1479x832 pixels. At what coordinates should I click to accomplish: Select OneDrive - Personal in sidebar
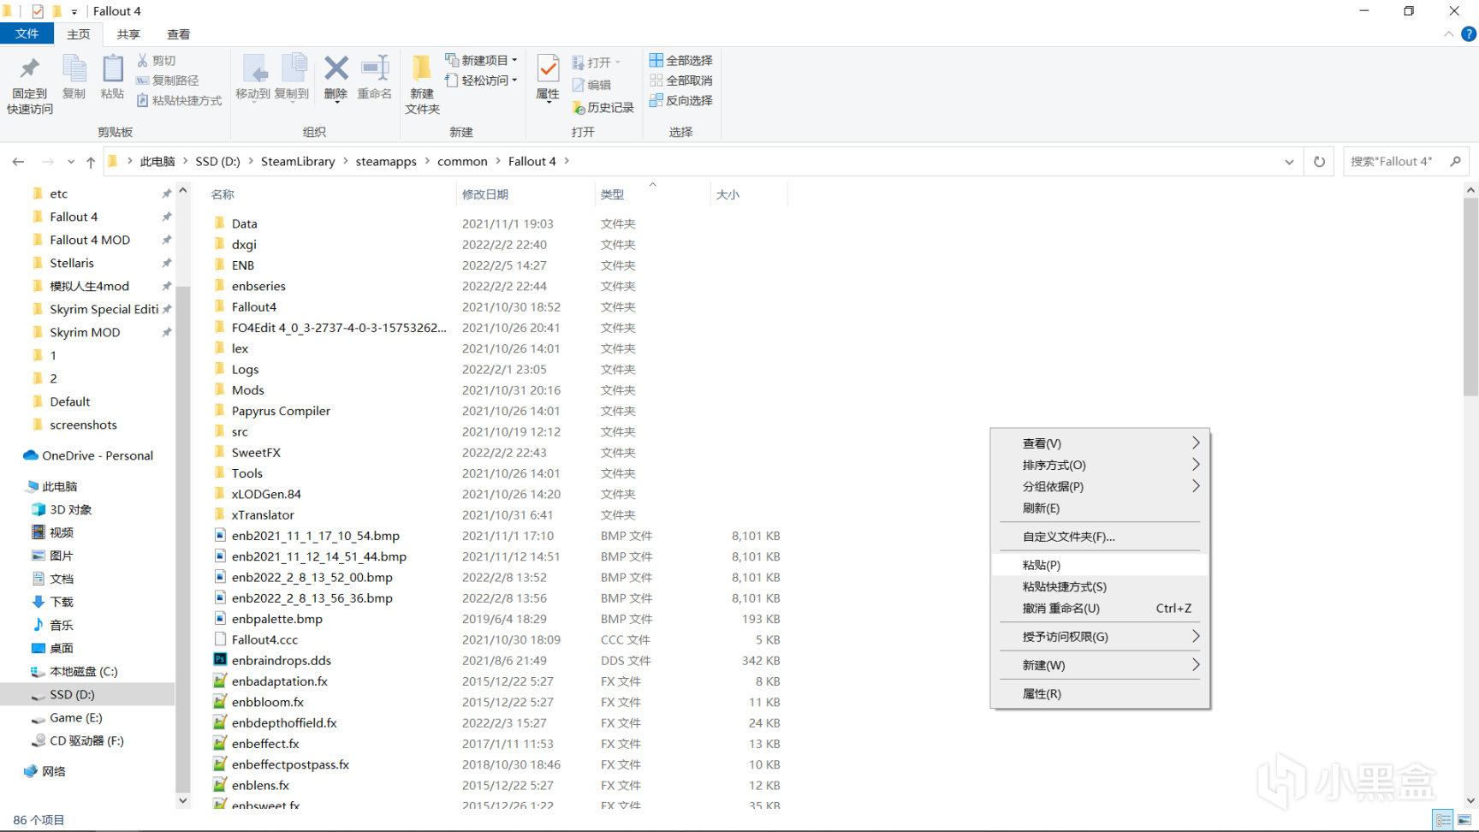click(x=89, y=455)
